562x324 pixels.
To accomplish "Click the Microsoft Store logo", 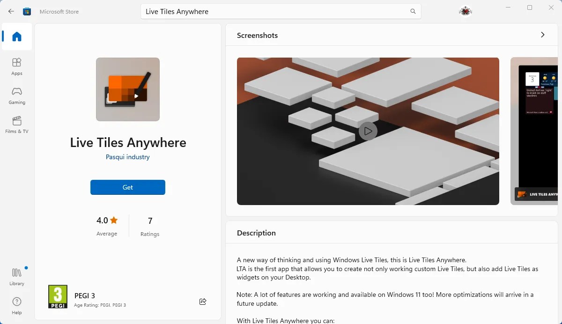I will pyautogui.click(x=27, y=11).
